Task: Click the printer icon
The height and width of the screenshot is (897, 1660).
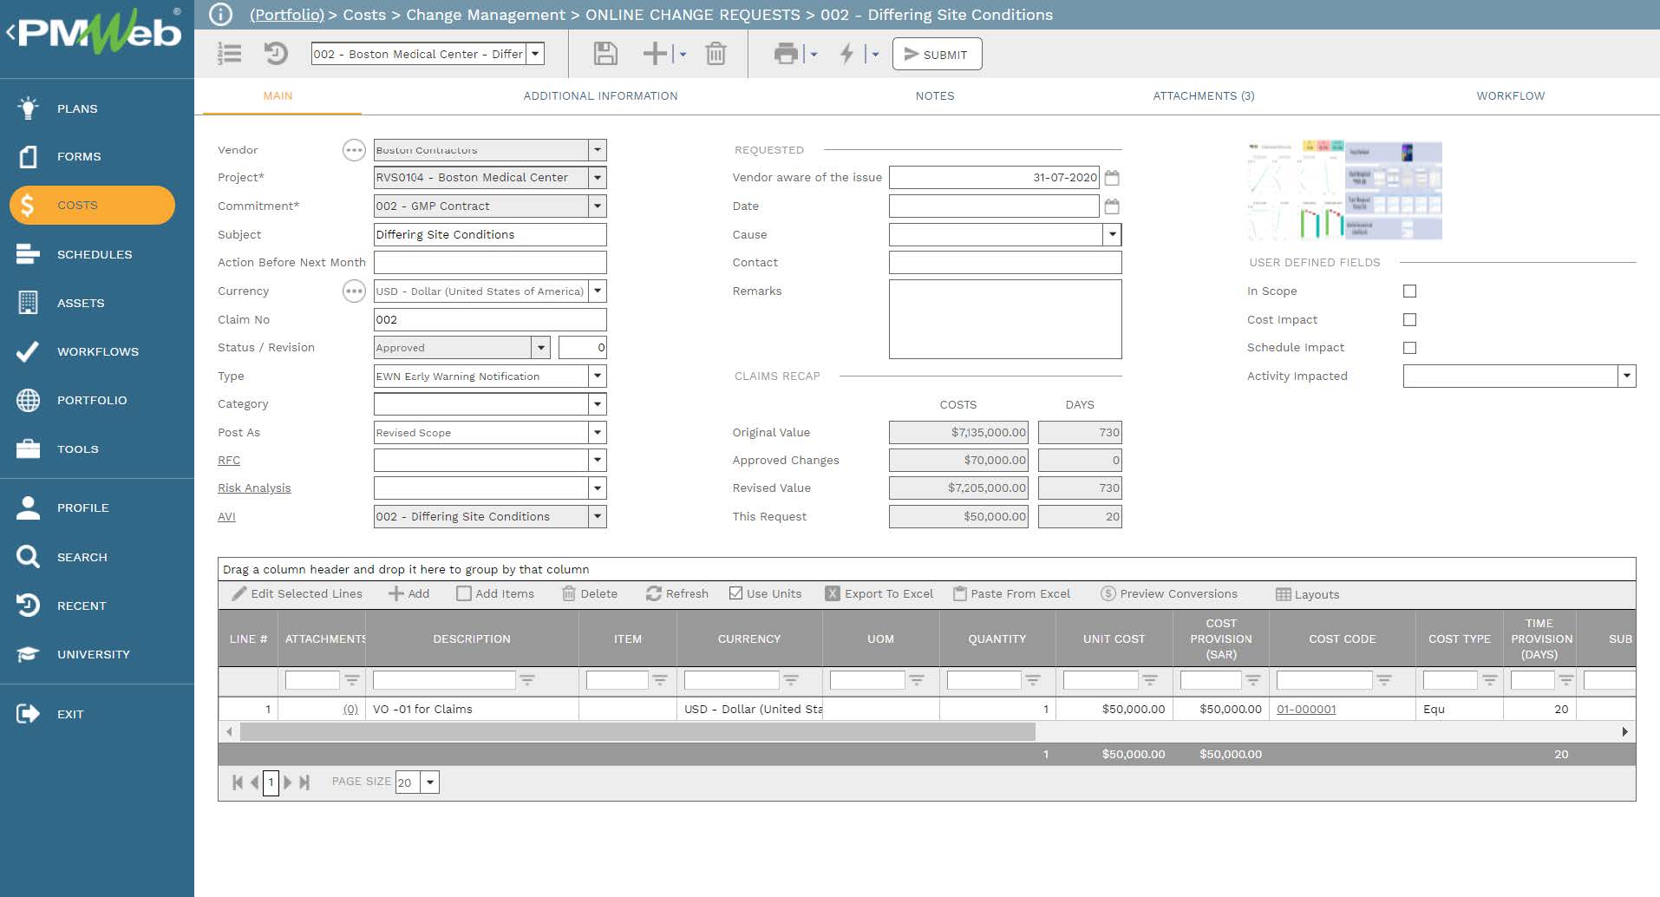Action: [x=786, y=54]
